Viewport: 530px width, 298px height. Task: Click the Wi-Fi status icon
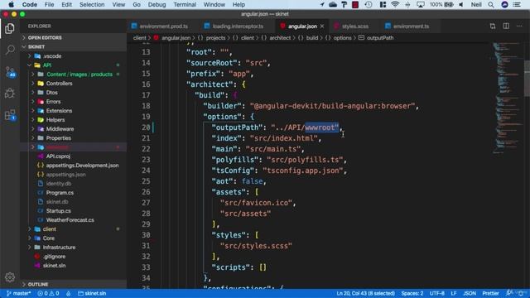[x=395, y=5]
